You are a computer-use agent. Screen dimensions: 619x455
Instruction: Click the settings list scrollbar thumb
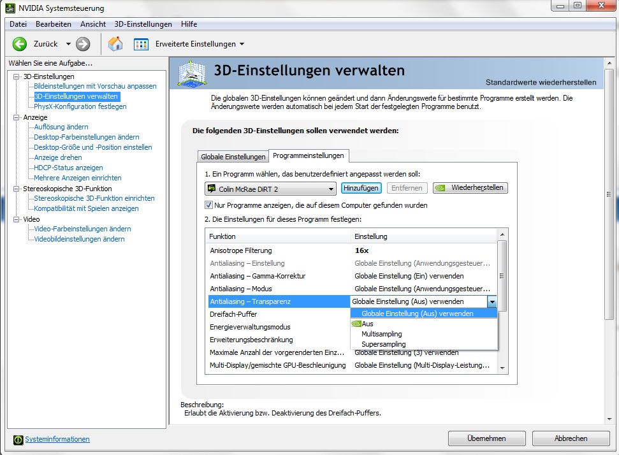tap(502, 275)
